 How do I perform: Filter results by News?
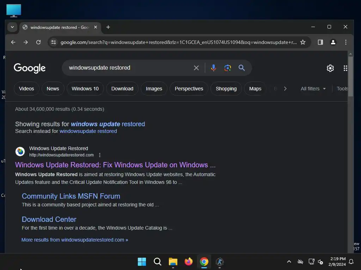click(53, 89)
